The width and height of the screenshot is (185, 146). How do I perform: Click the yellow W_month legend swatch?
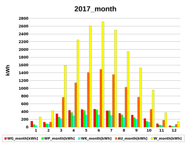[152, 139]
